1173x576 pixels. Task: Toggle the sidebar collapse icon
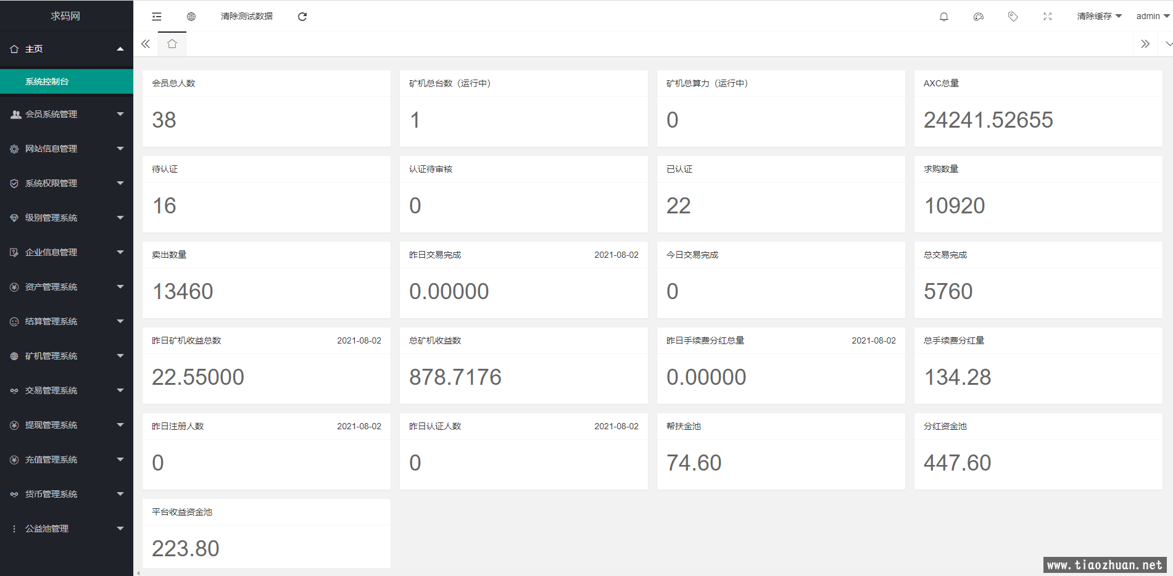[157, 17]
